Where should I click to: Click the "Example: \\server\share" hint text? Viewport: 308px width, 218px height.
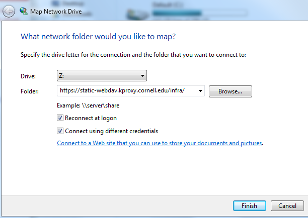(88, 105)
